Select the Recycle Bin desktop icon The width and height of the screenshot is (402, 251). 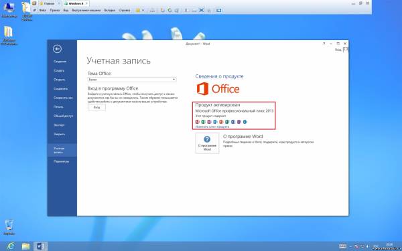(9, 227)
